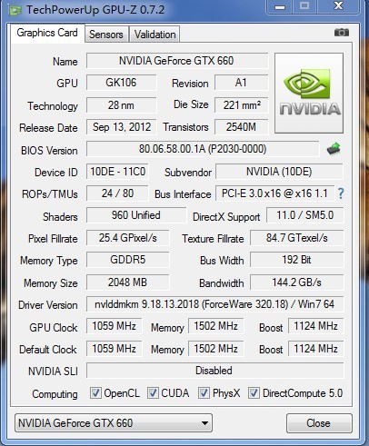Screen dimensions: 369x446
Task: Click the Driver Version field nvlddmkm 9.18.13.2018
Action: (x=214, y=304)
